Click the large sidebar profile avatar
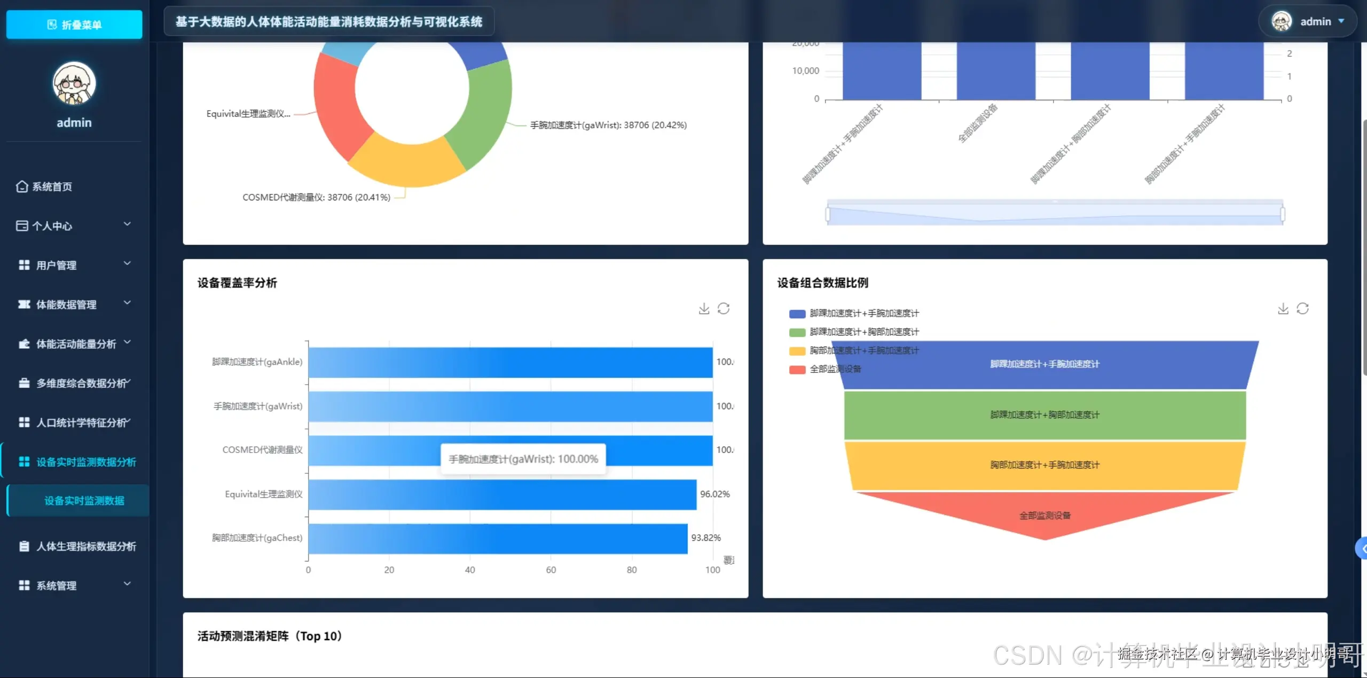The height and width of the screenshot is (678, 1367). (x=74, y=83)
